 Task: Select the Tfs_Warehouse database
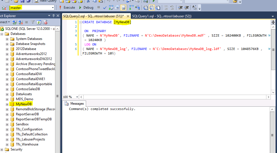pyautogui.click(x=27, y=144)
